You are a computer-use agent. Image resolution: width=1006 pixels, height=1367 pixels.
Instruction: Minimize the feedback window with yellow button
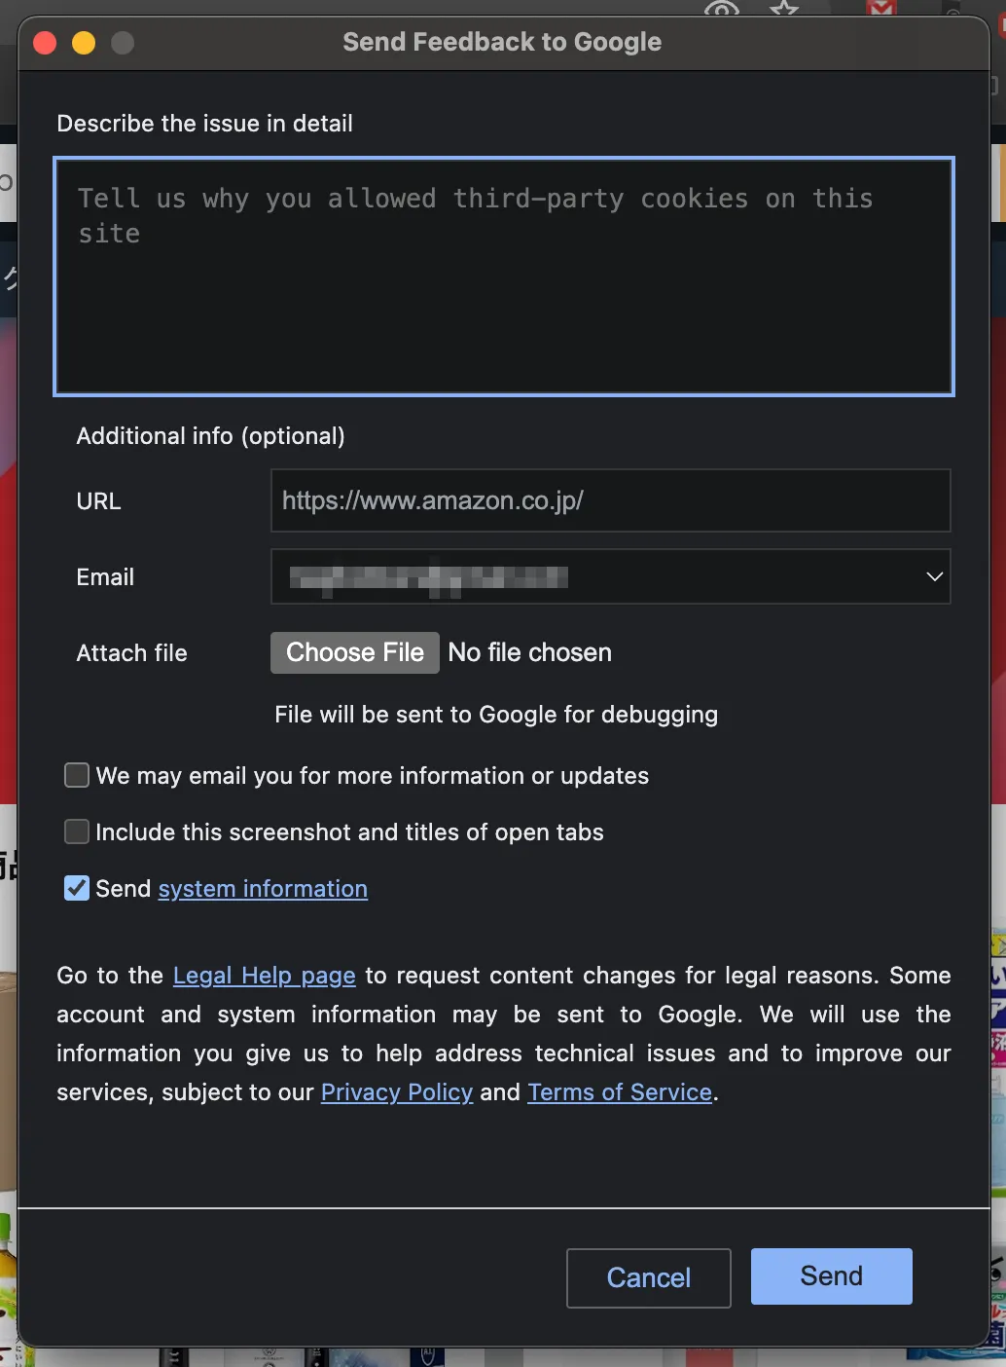[84, 43]
